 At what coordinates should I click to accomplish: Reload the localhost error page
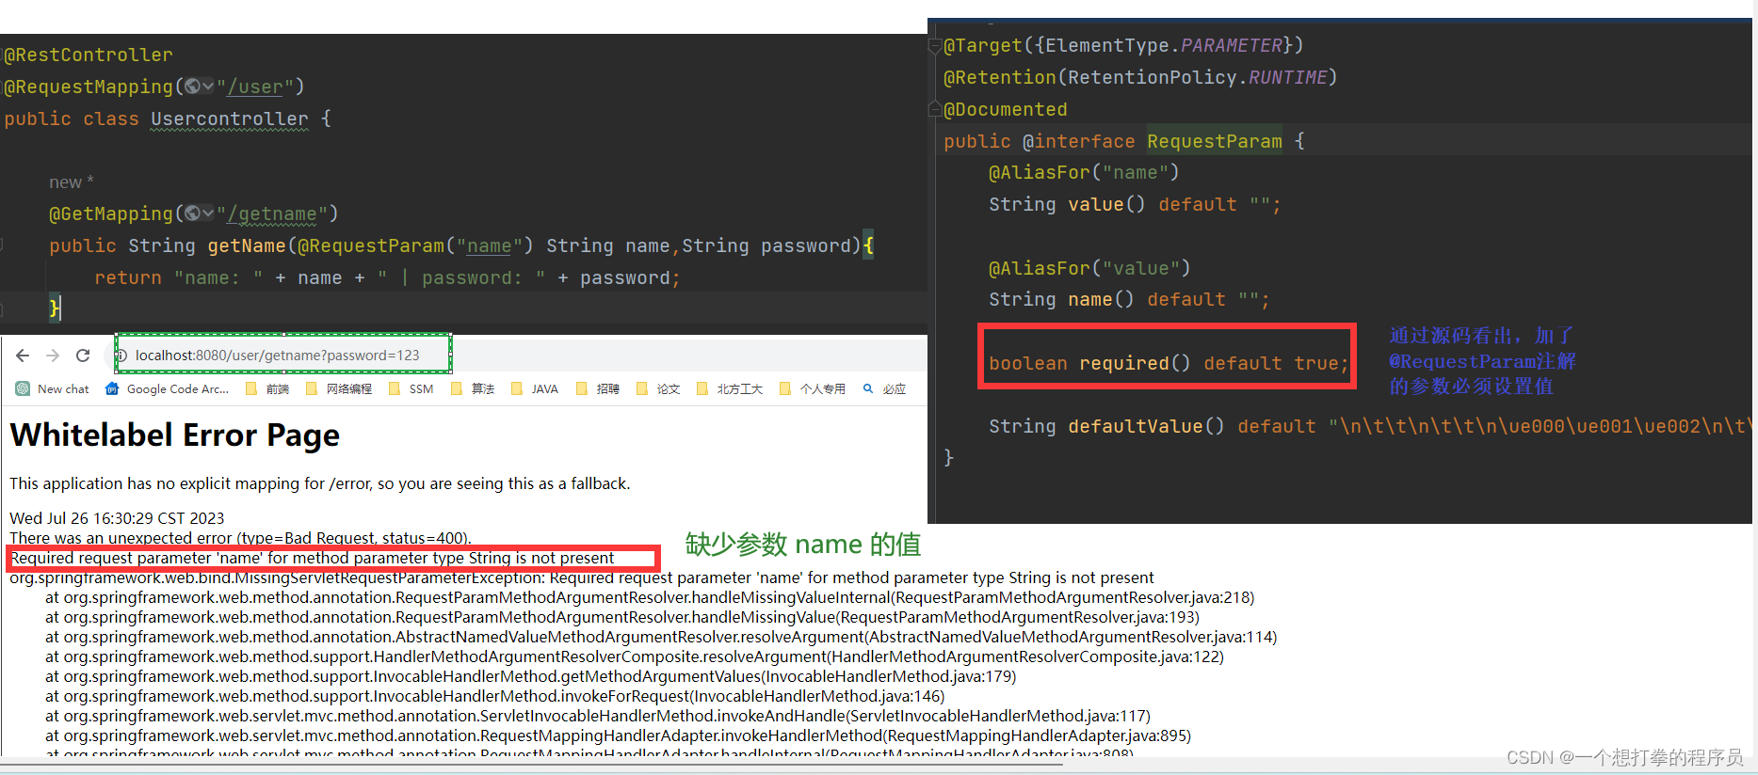(x=83, y=356)
